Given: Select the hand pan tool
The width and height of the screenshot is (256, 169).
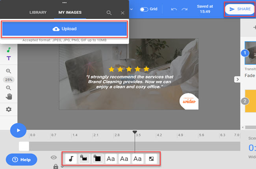Looking at the screenshot, I should [x=9, y=96].
